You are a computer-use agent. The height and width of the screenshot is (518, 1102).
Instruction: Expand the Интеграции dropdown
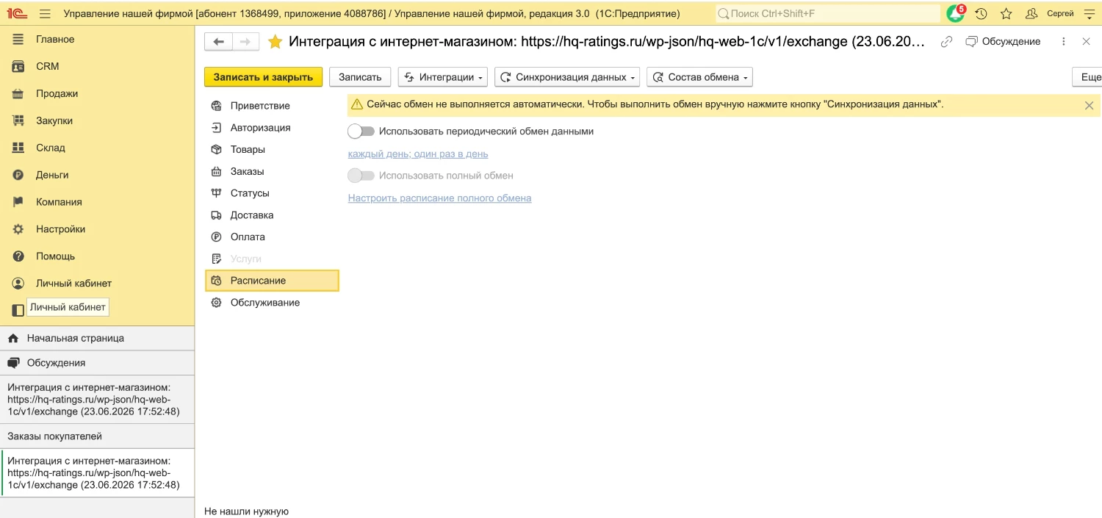tap(442, 77)
